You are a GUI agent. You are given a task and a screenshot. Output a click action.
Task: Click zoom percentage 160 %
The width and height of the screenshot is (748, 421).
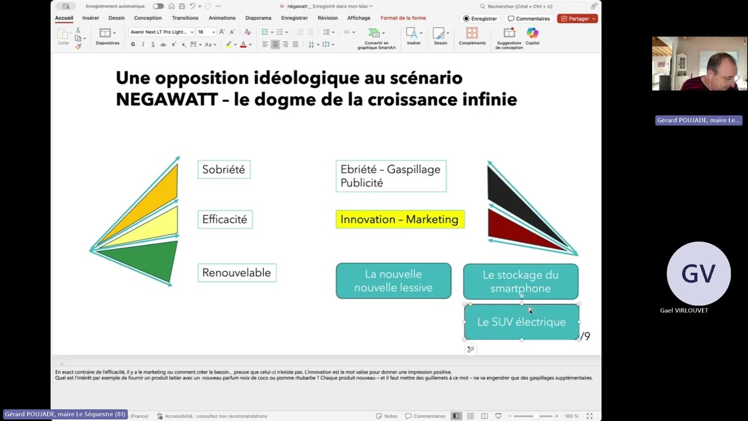coord(572,416)
